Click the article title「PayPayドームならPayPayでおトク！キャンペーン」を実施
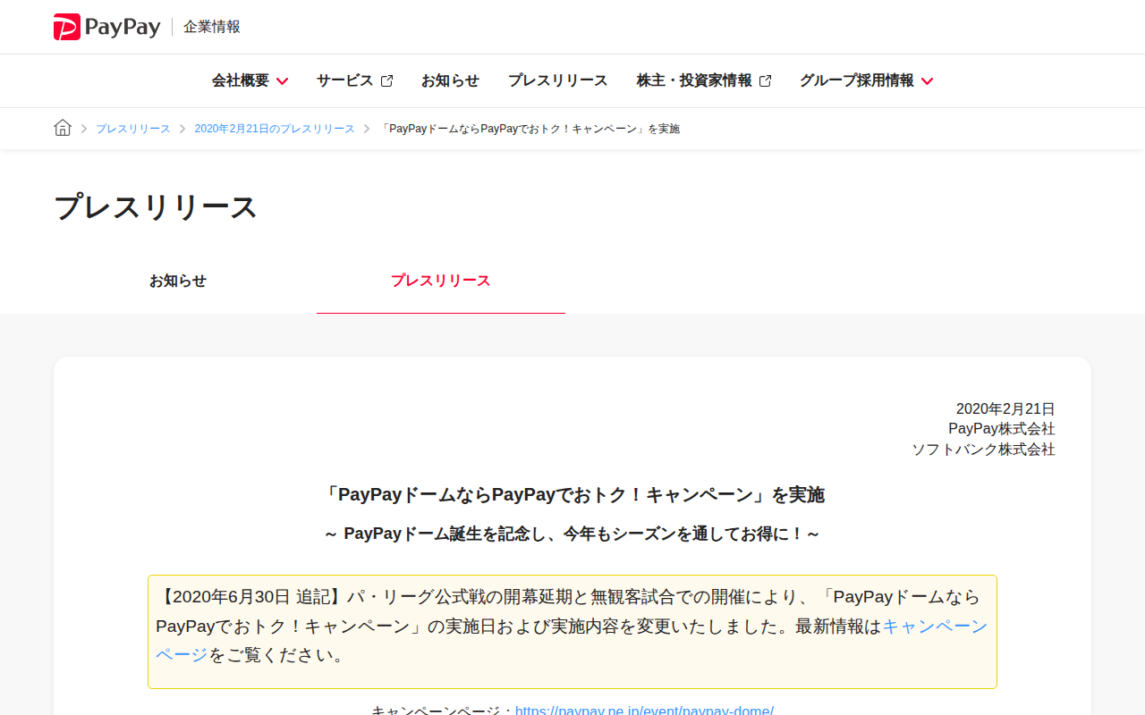Image resolution: width=1145 pixels, height=715 pixels. [x=572, y=494]
